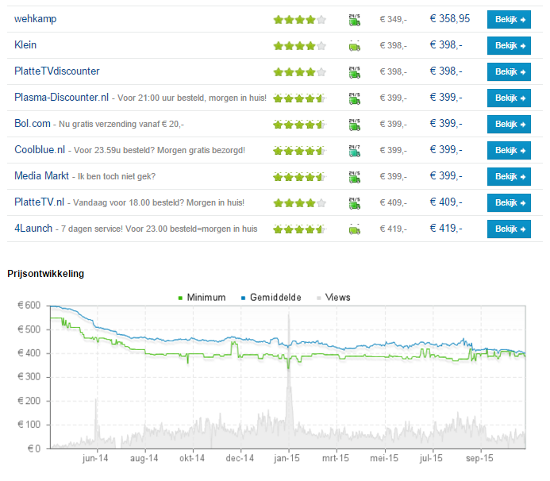Toggle the Views series in chart legend
Image resolution: width=550 pixels, height=481 pixels.
333,298
